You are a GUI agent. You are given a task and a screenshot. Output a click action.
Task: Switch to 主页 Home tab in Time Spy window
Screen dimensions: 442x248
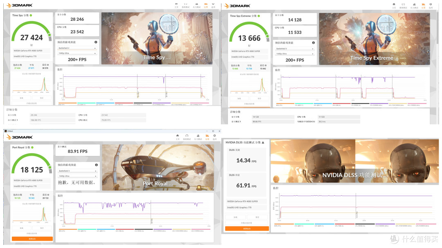pos(176,6)
